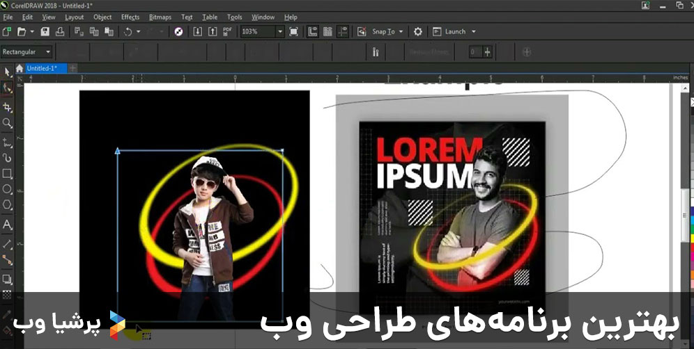The height and width of the screenshot is (349, 694).
Task: Click the 103% zoom level field
Action: [258, 31]
